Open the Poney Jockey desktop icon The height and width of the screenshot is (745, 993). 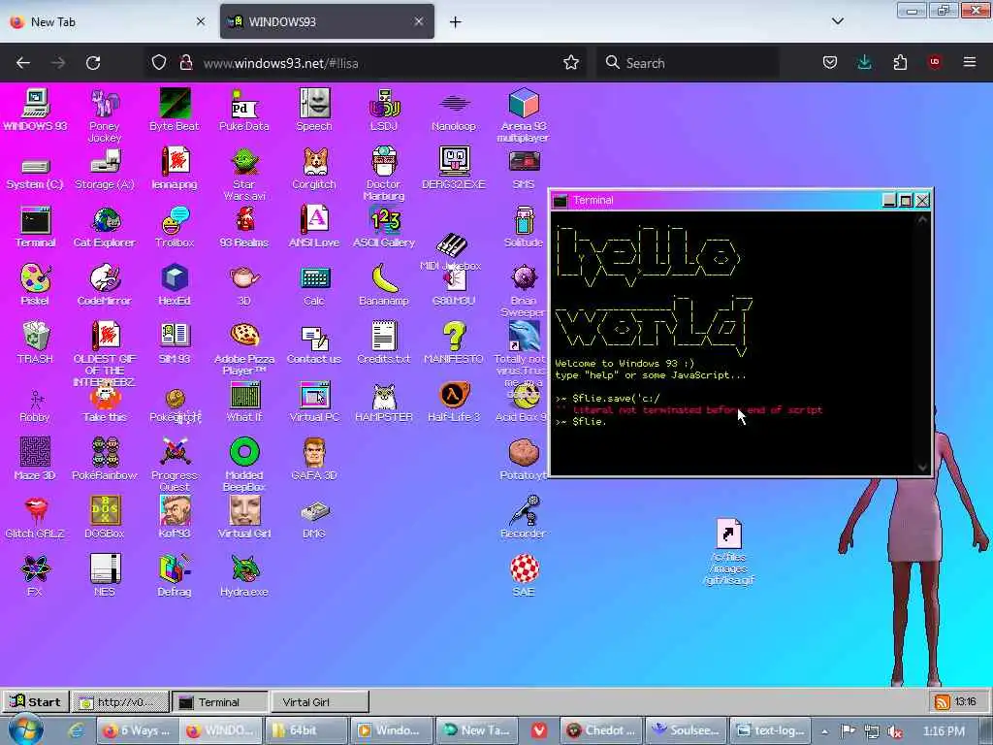coord(105,116)
